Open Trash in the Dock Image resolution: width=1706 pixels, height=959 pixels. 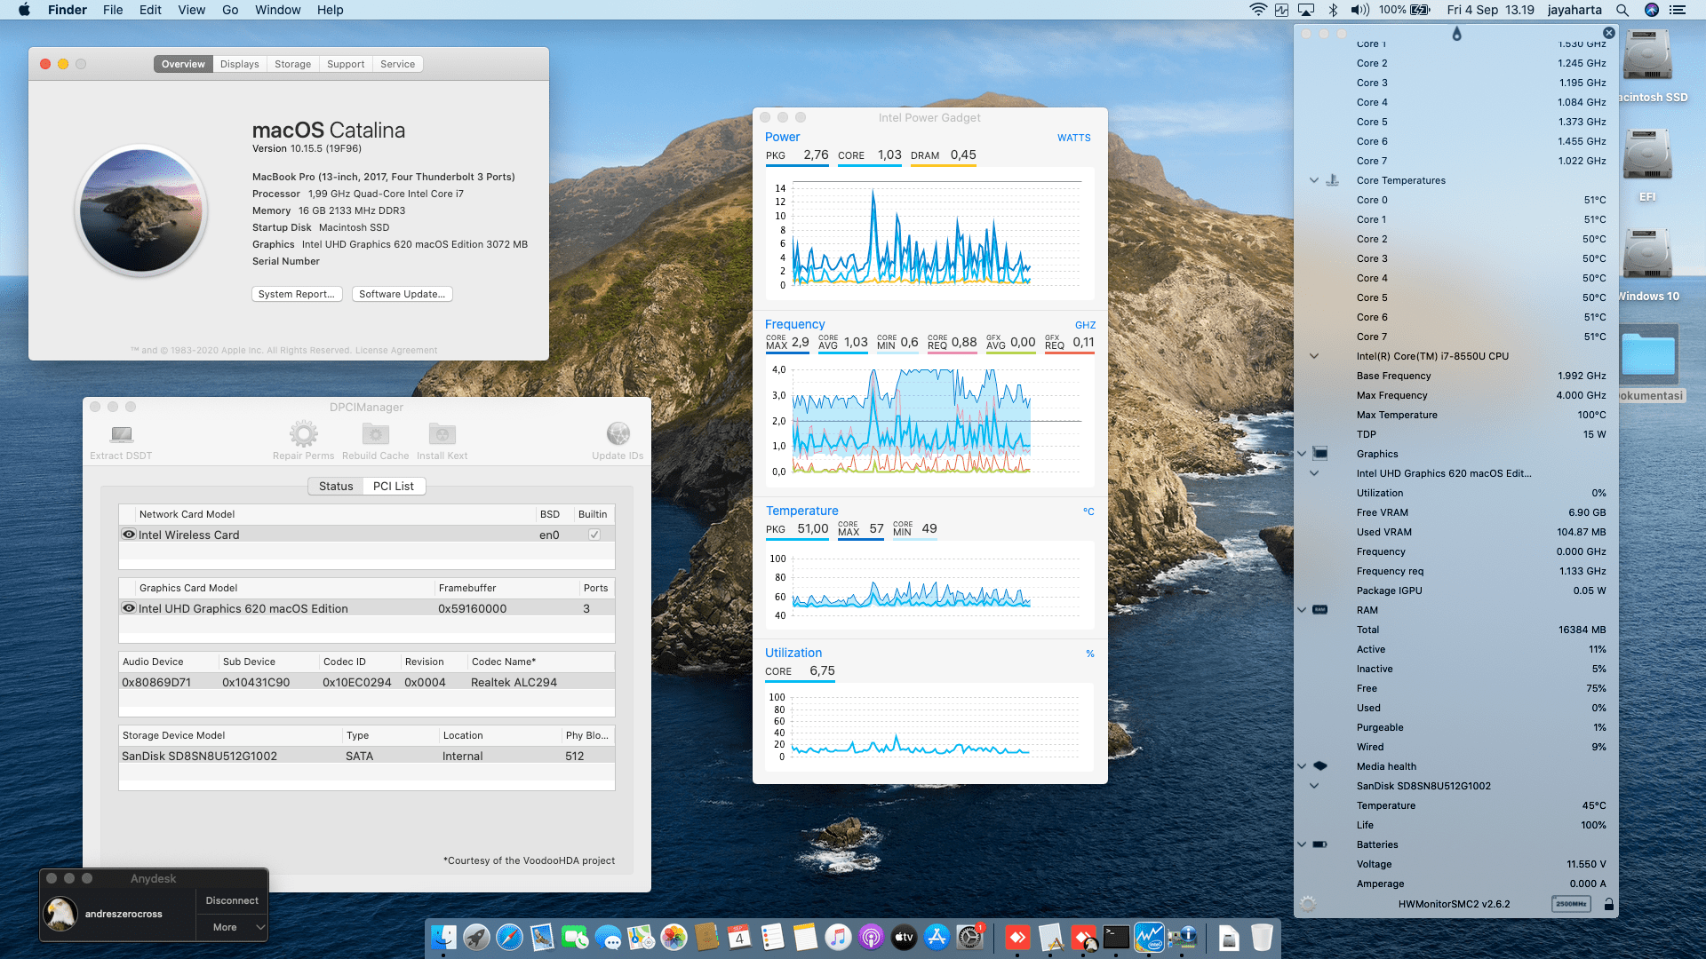click(1262, 937)
